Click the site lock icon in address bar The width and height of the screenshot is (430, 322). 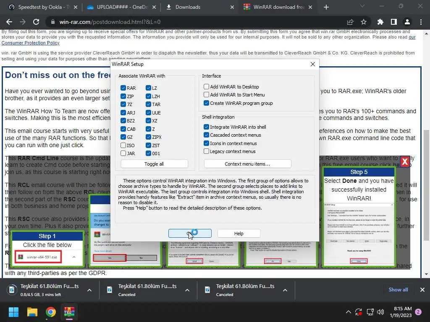point(52,22)
